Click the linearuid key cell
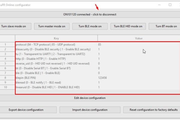This screenshot has height=120, width=180. click(56, 87)
